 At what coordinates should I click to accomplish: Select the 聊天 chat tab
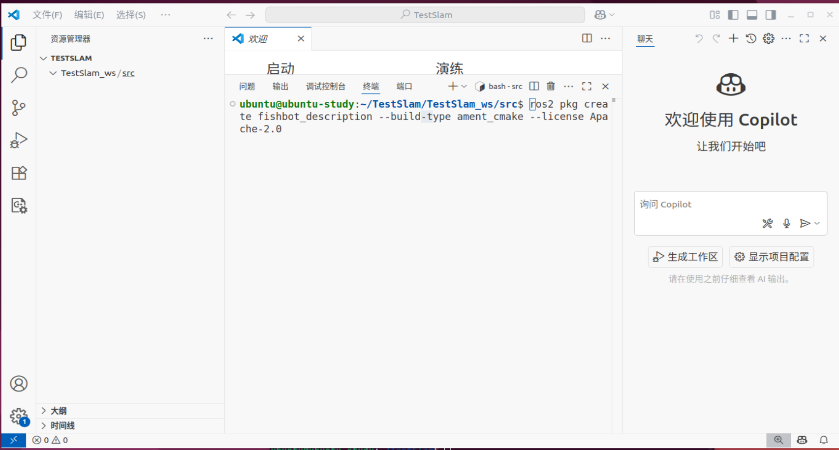click(645, 39)
